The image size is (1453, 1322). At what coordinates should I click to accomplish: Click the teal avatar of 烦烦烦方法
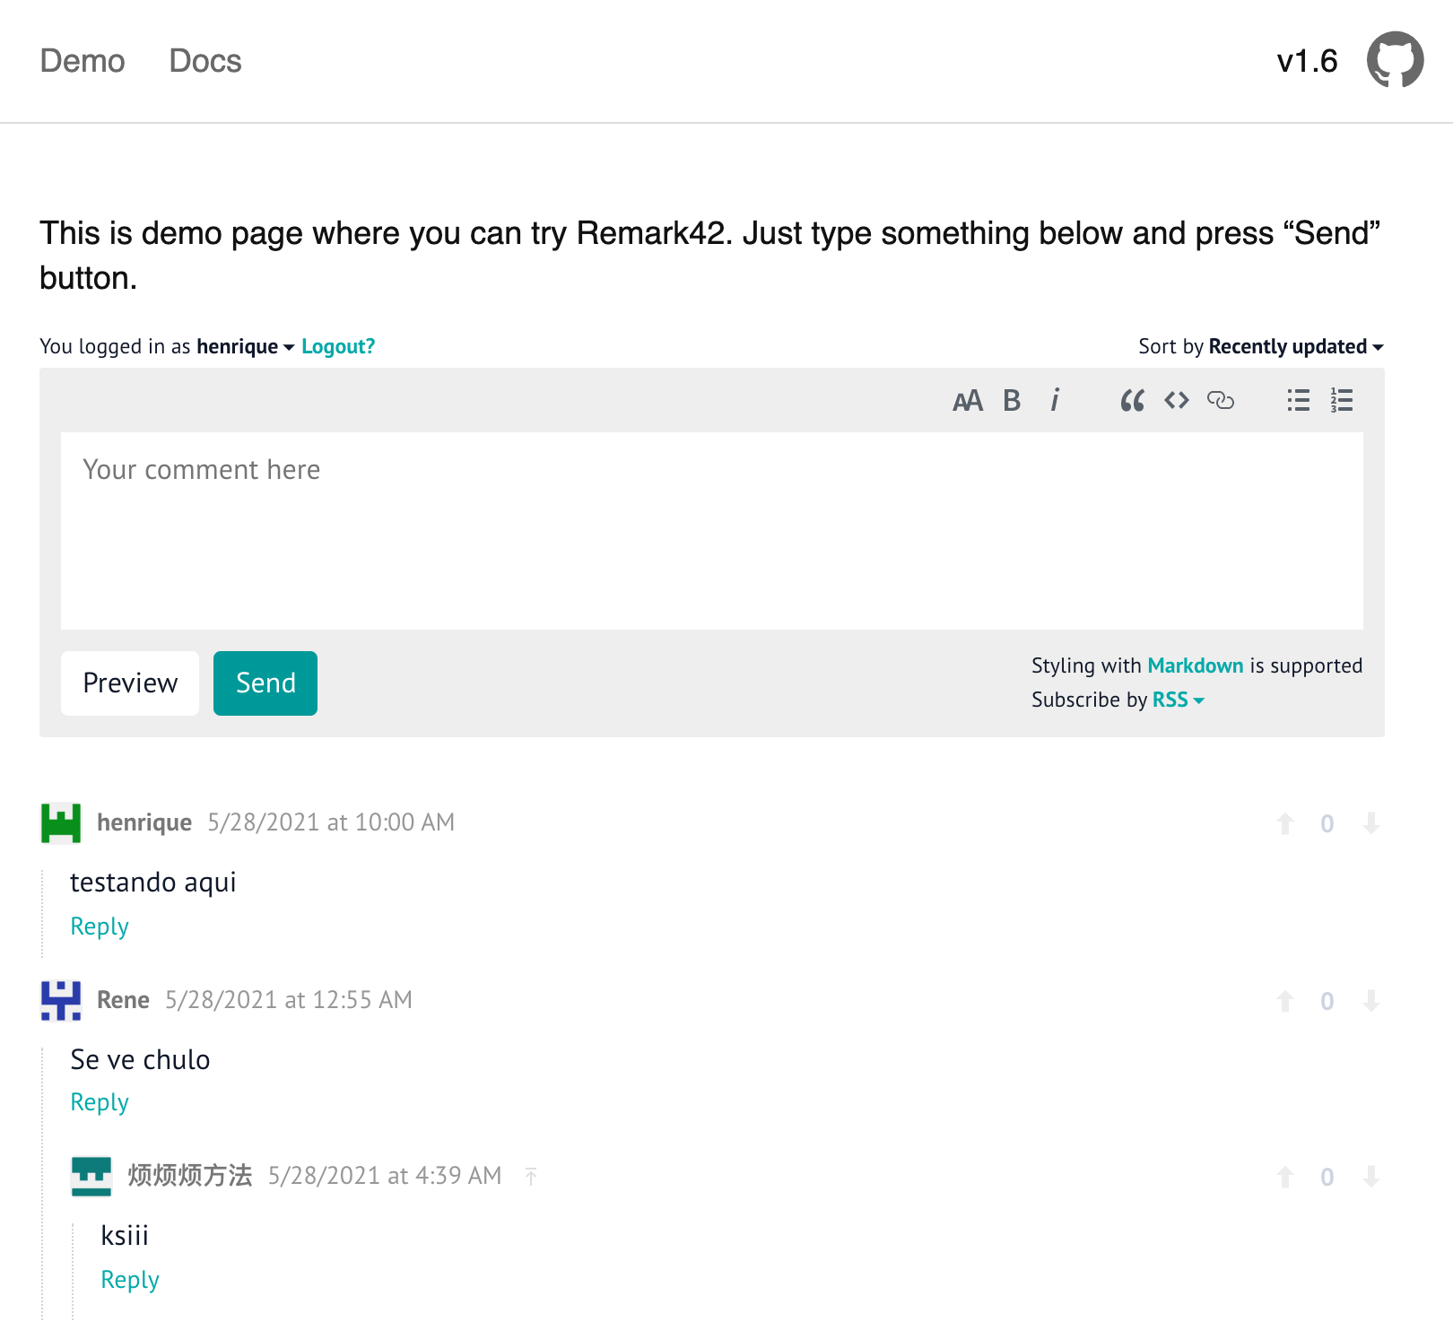[x=91, y=1177]
